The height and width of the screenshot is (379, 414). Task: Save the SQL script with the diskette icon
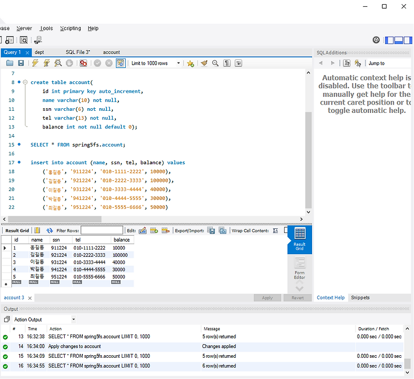[x=21, y=63]
